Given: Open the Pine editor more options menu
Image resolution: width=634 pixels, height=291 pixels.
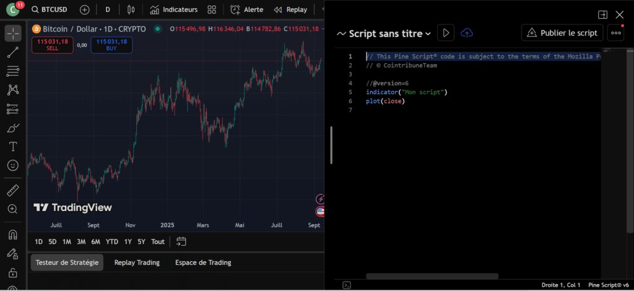Looking at the screenshot, I should (616, 33).
